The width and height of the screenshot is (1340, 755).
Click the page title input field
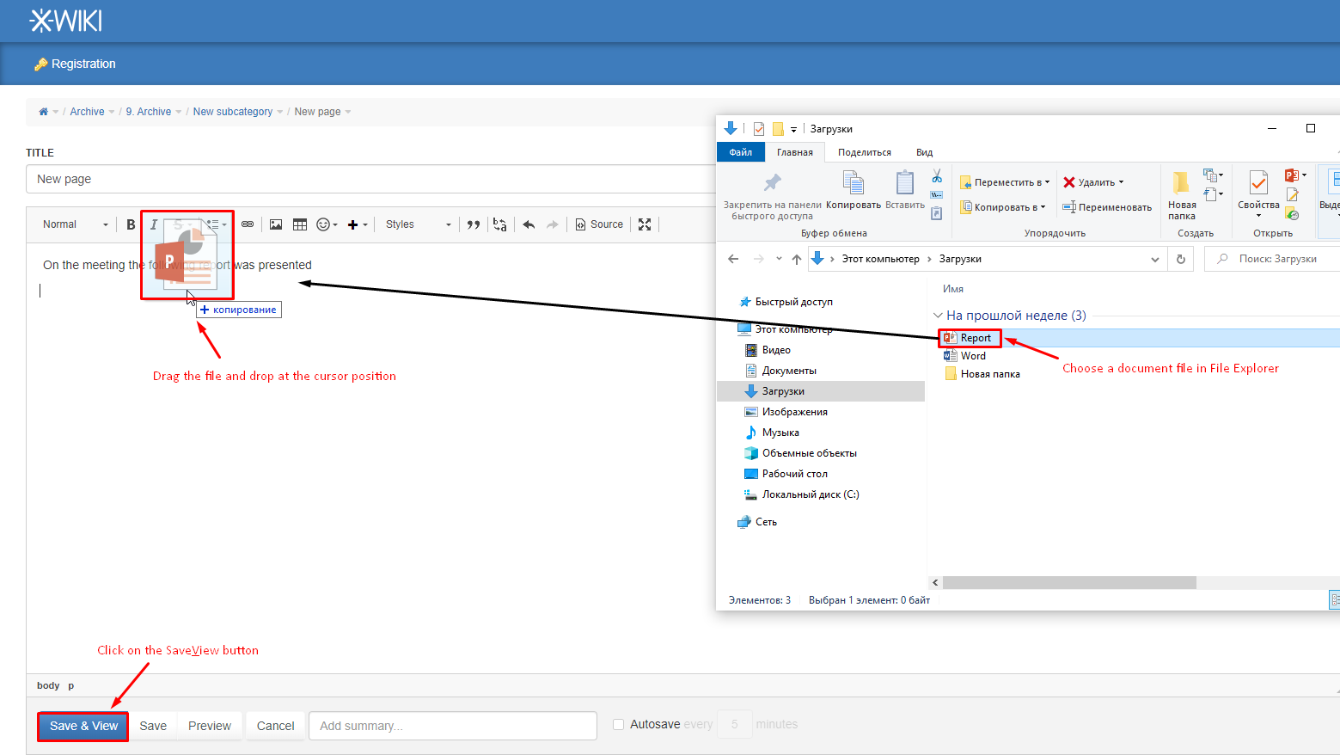pos(370,179)
